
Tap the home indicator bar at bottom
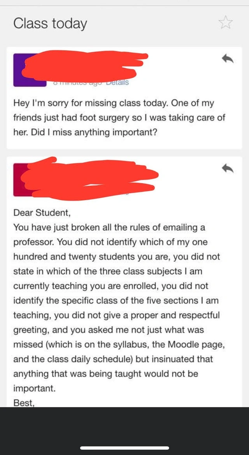click(124, 448)
